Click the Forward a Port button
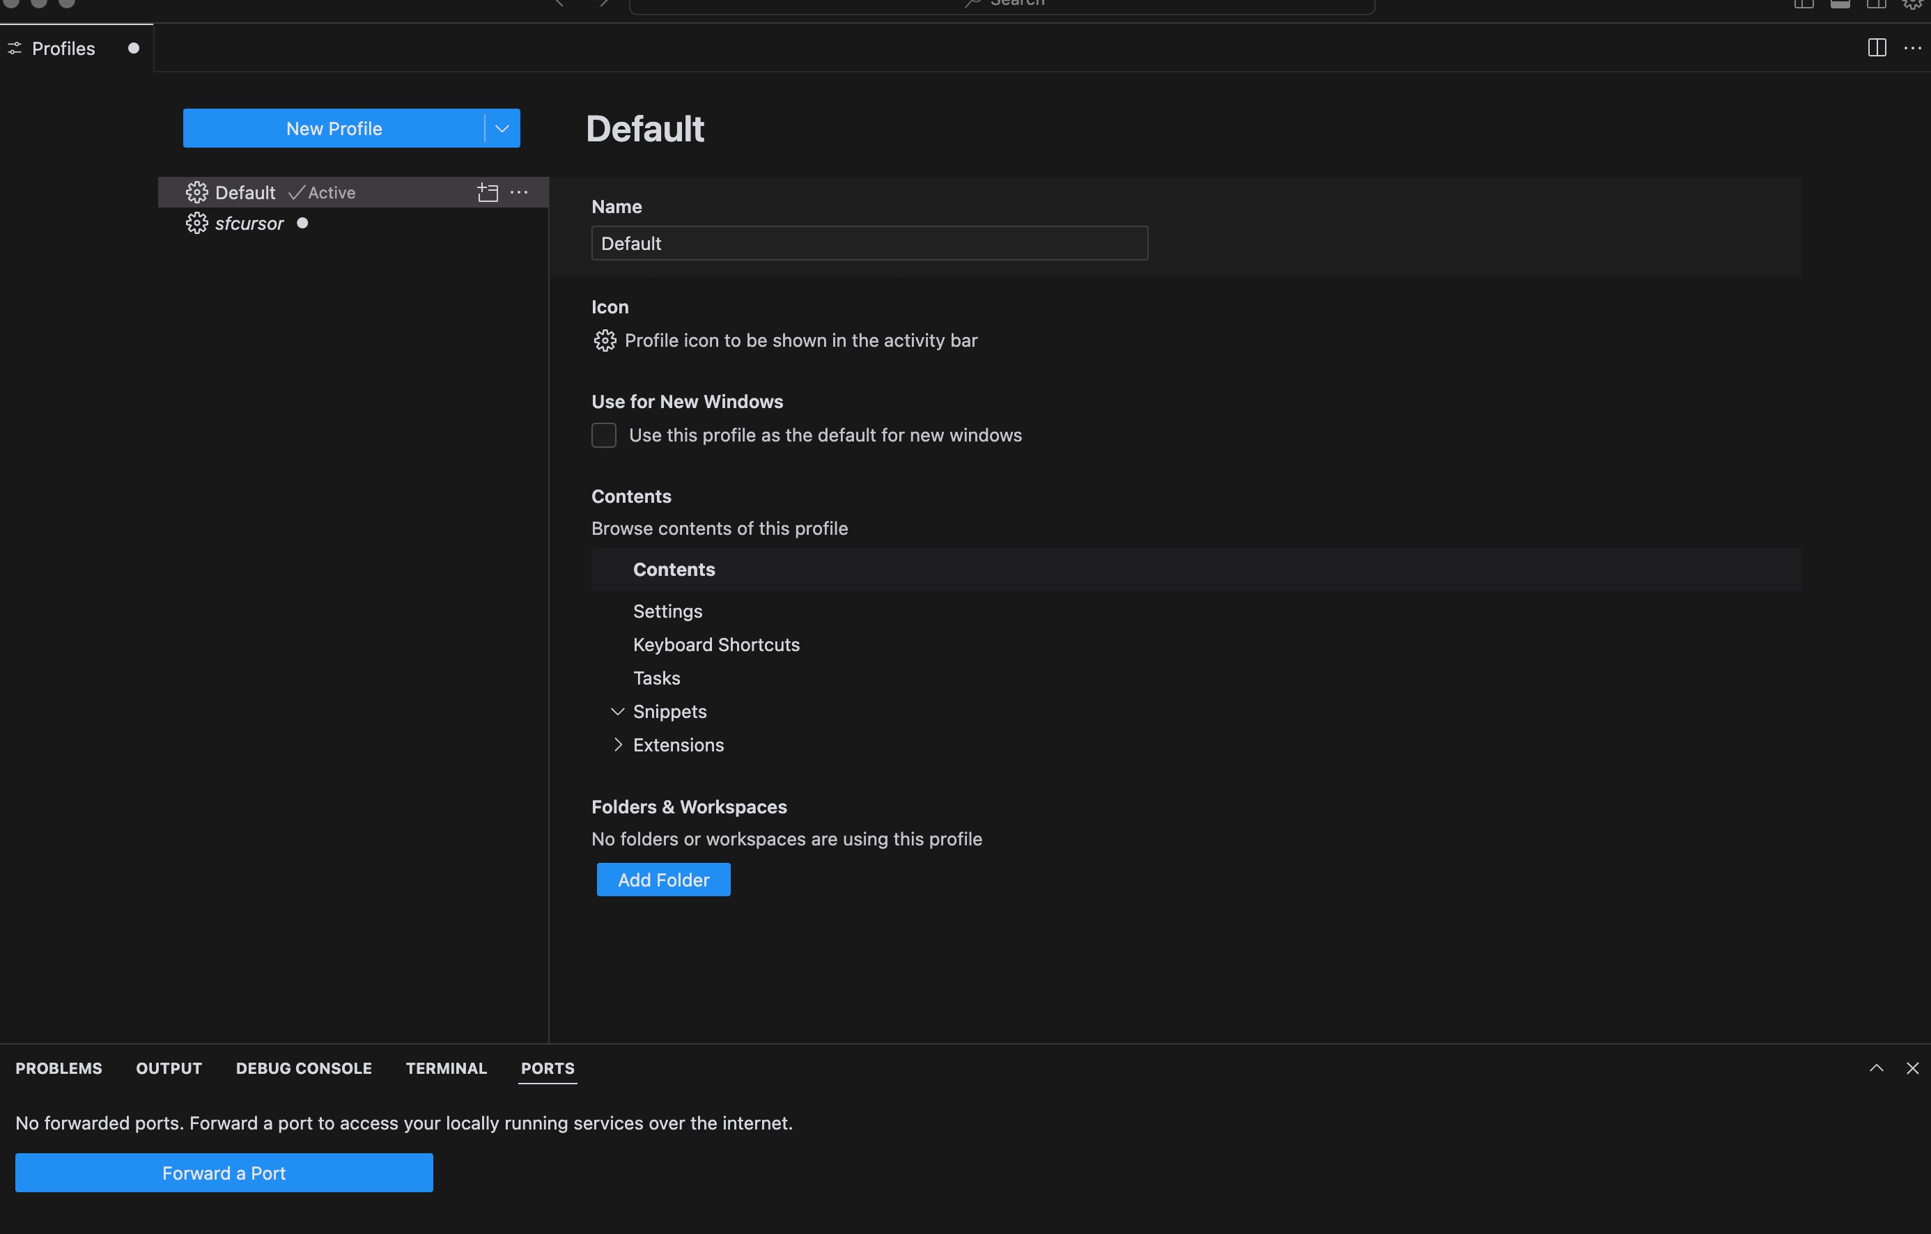 [x=224, y=1173]
